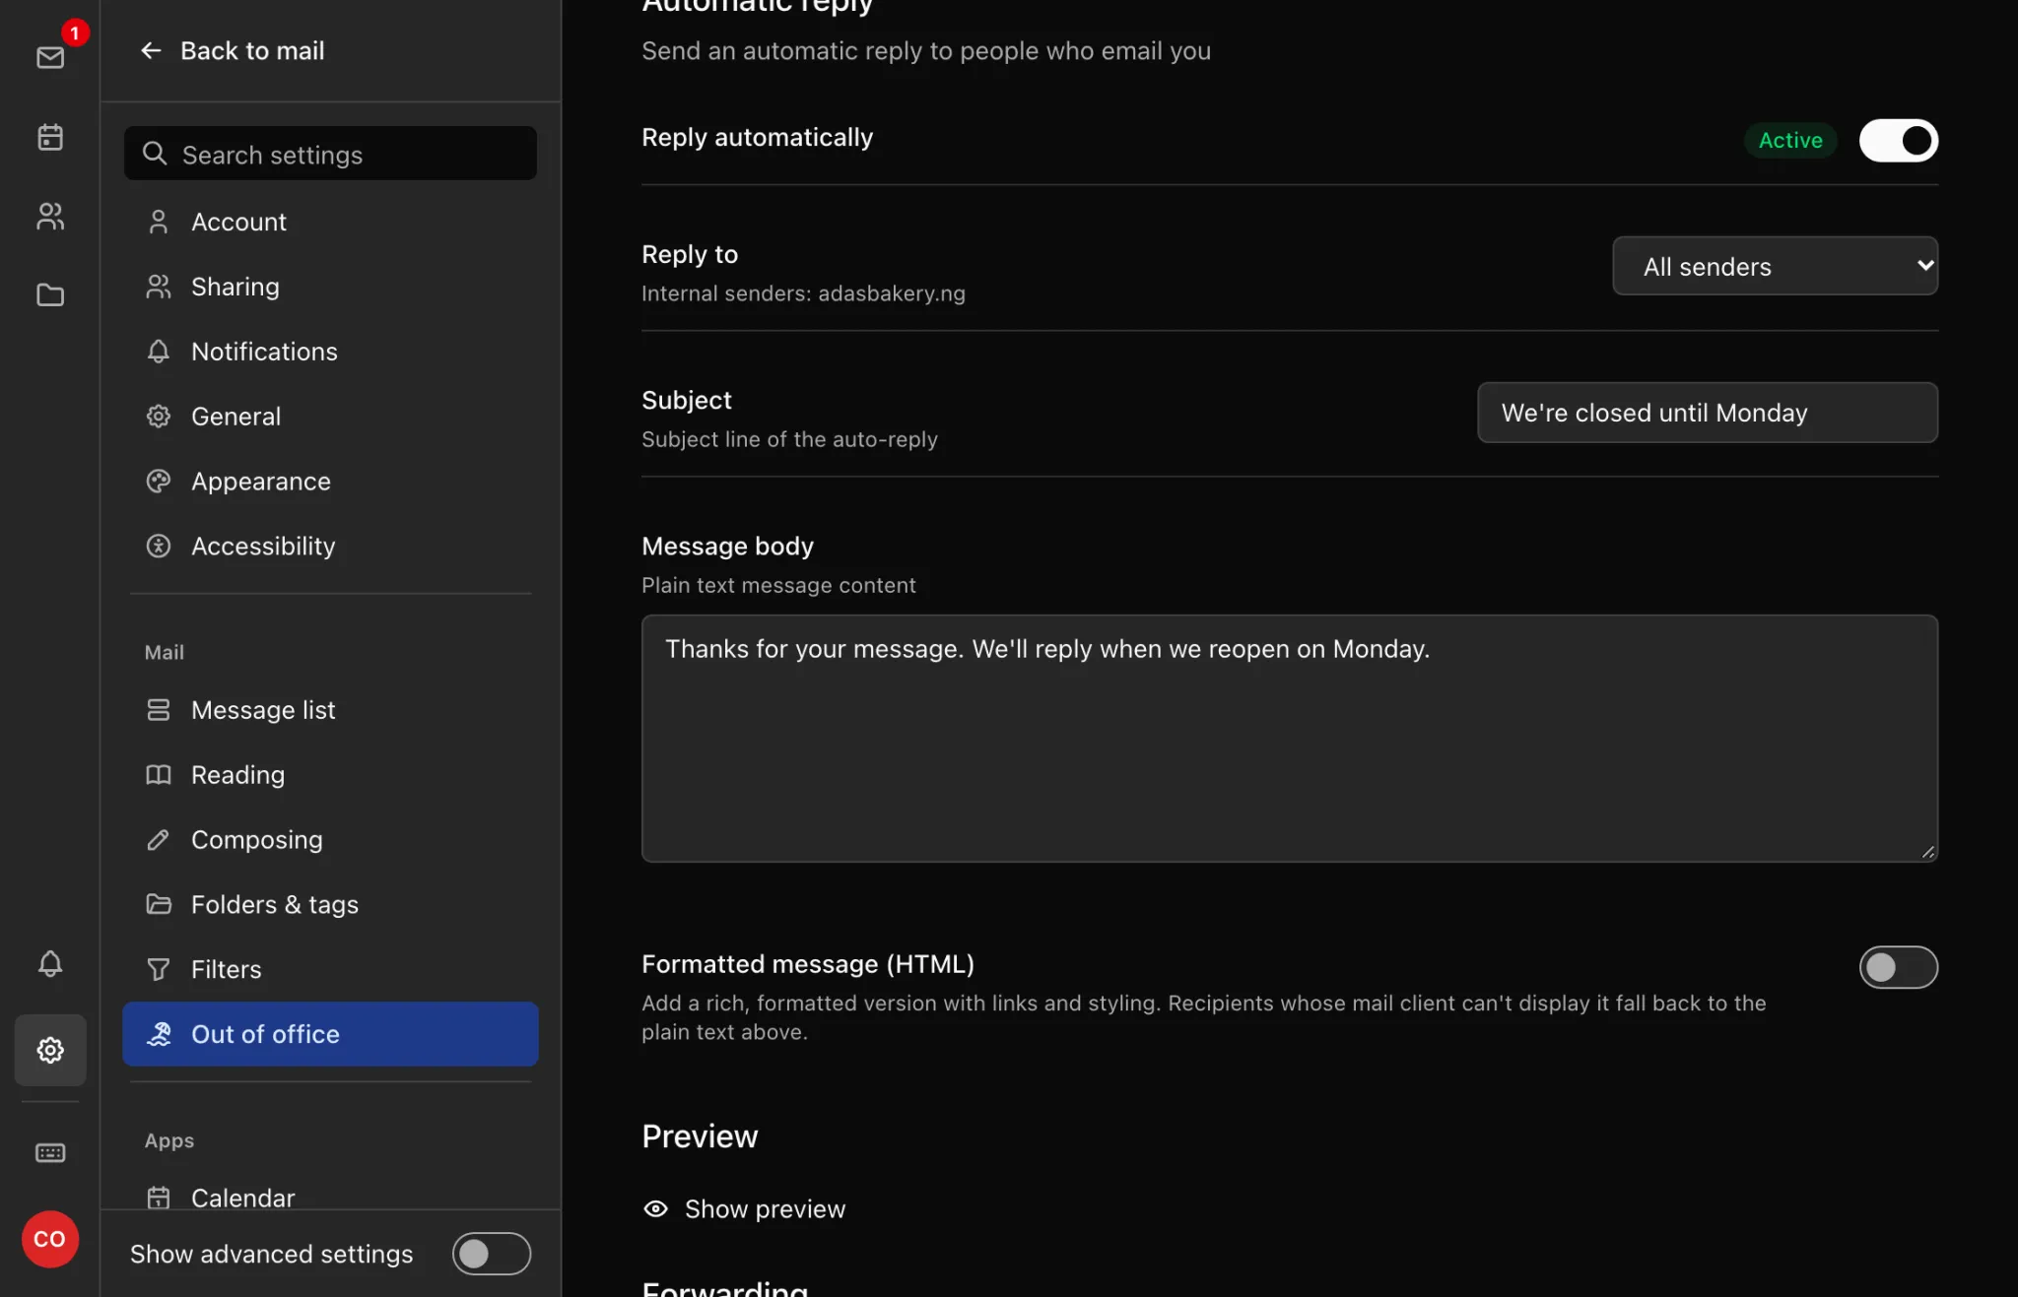
Task: Enable Formatted message (HTML) toggle
Action: pos(1898,967)
